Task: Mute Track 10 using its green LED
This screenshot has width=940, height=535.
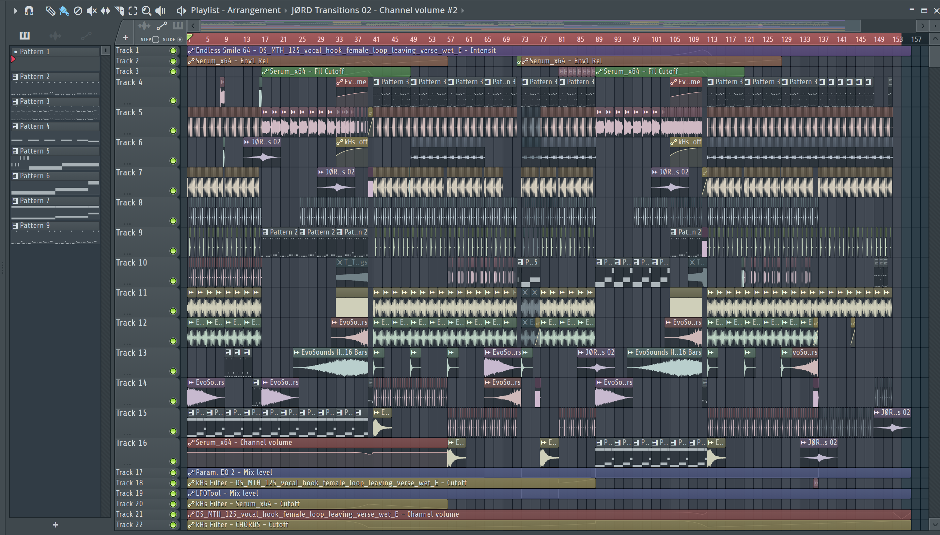Action: (x=173, y=282)
